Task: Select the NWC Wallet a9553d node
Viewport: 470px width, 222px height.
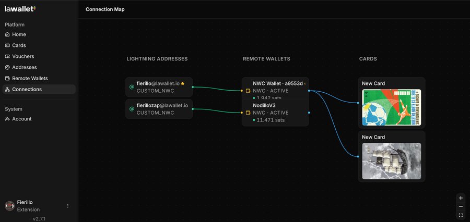Action: (x=275, y=88)
